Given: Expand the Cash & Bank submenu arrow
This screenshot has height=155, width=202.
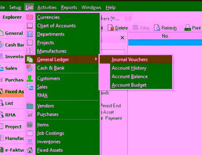Looking at the screenshot, I should click(x=96, y=68).
